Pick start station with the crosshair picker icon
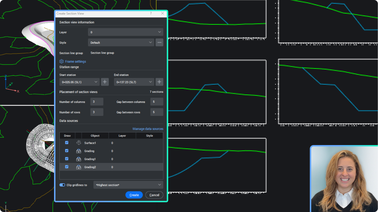 coord(105,82)
